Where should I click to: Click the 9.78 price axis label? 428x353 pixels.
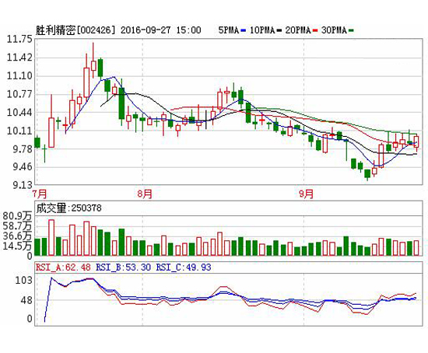pyautogui.click(x=23, y=149)
